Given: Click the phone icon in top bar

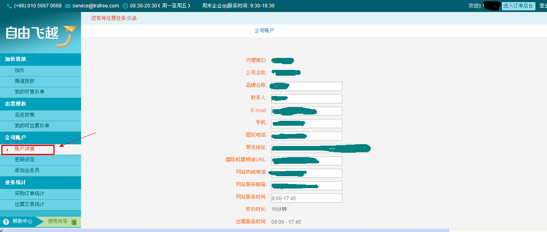Looking at the screenshot, I should pos(10,6).
